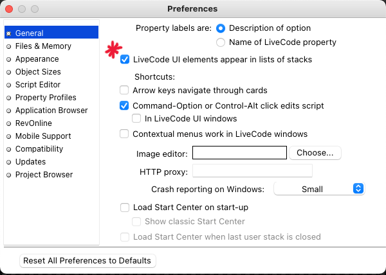386x275 pixels.
Task: Open RevOnline preferences
Action: 33,123
